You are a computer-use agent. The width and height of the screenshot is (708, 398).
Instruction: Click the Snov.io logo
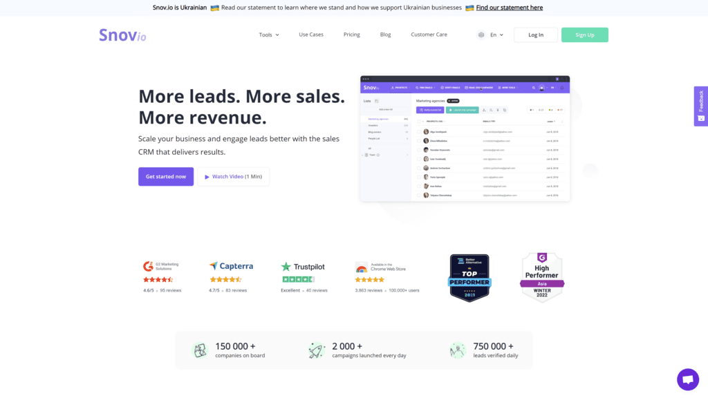click(123, 35)
